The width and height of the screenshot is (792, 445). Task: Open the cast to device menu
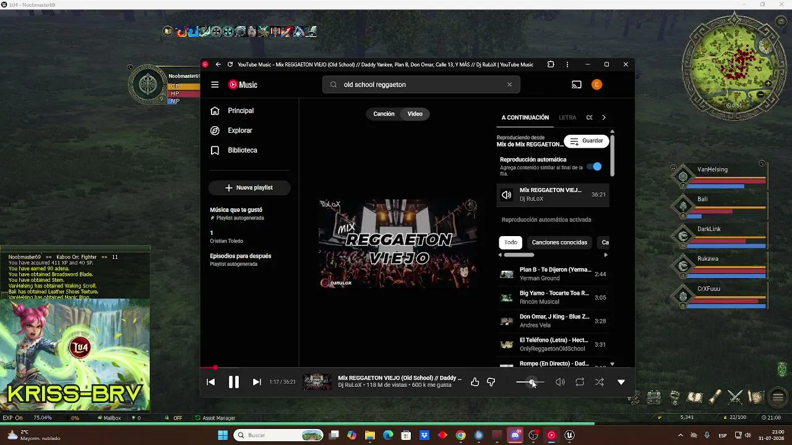coord(577,85)
